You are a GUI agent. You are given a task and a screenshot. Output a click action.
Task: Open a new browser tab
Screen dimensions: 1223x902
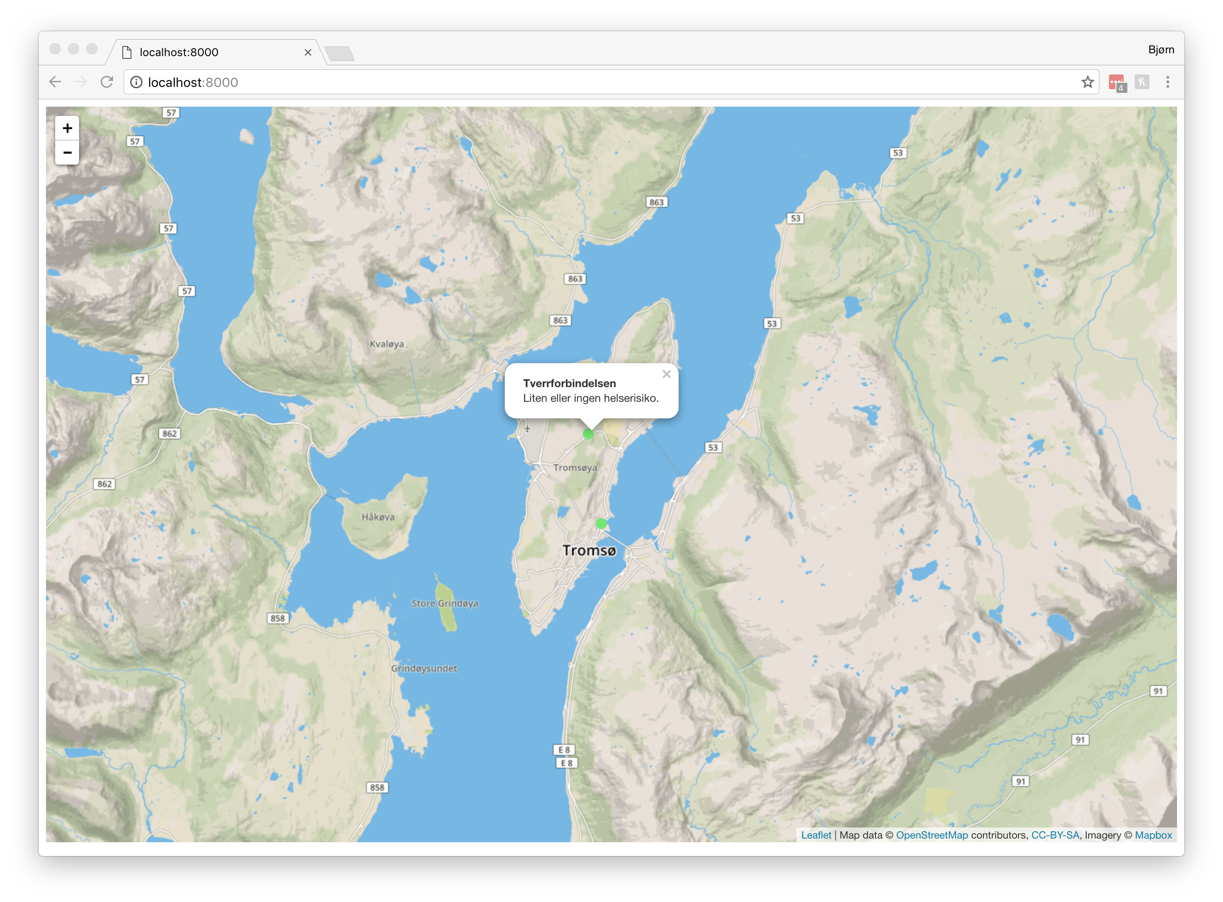pos(340,53)
